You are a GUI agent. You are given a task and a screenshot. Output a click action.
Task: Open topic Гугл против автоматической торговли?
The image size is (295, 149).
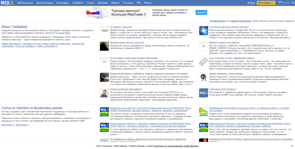click(x=229, y=27)
